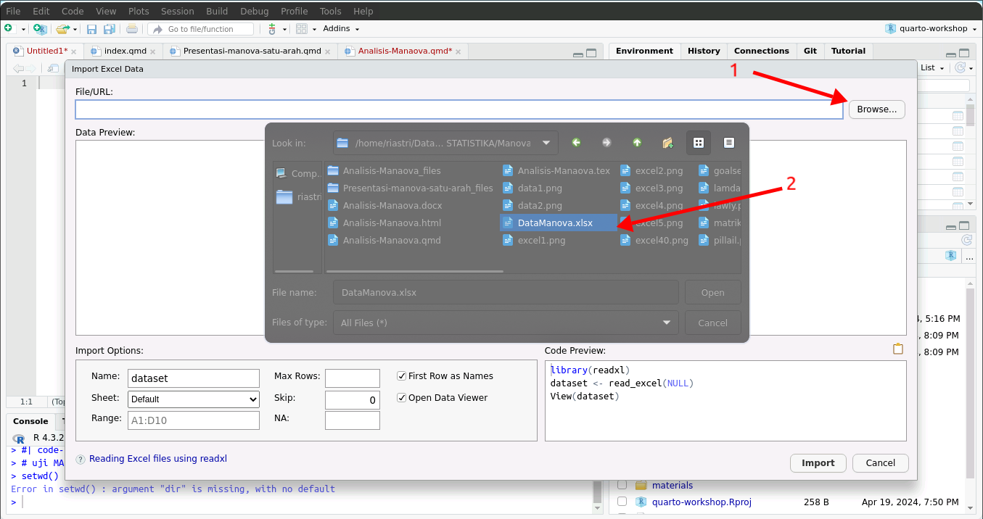Create a new folder in the file dialog

tap(667, 143)
